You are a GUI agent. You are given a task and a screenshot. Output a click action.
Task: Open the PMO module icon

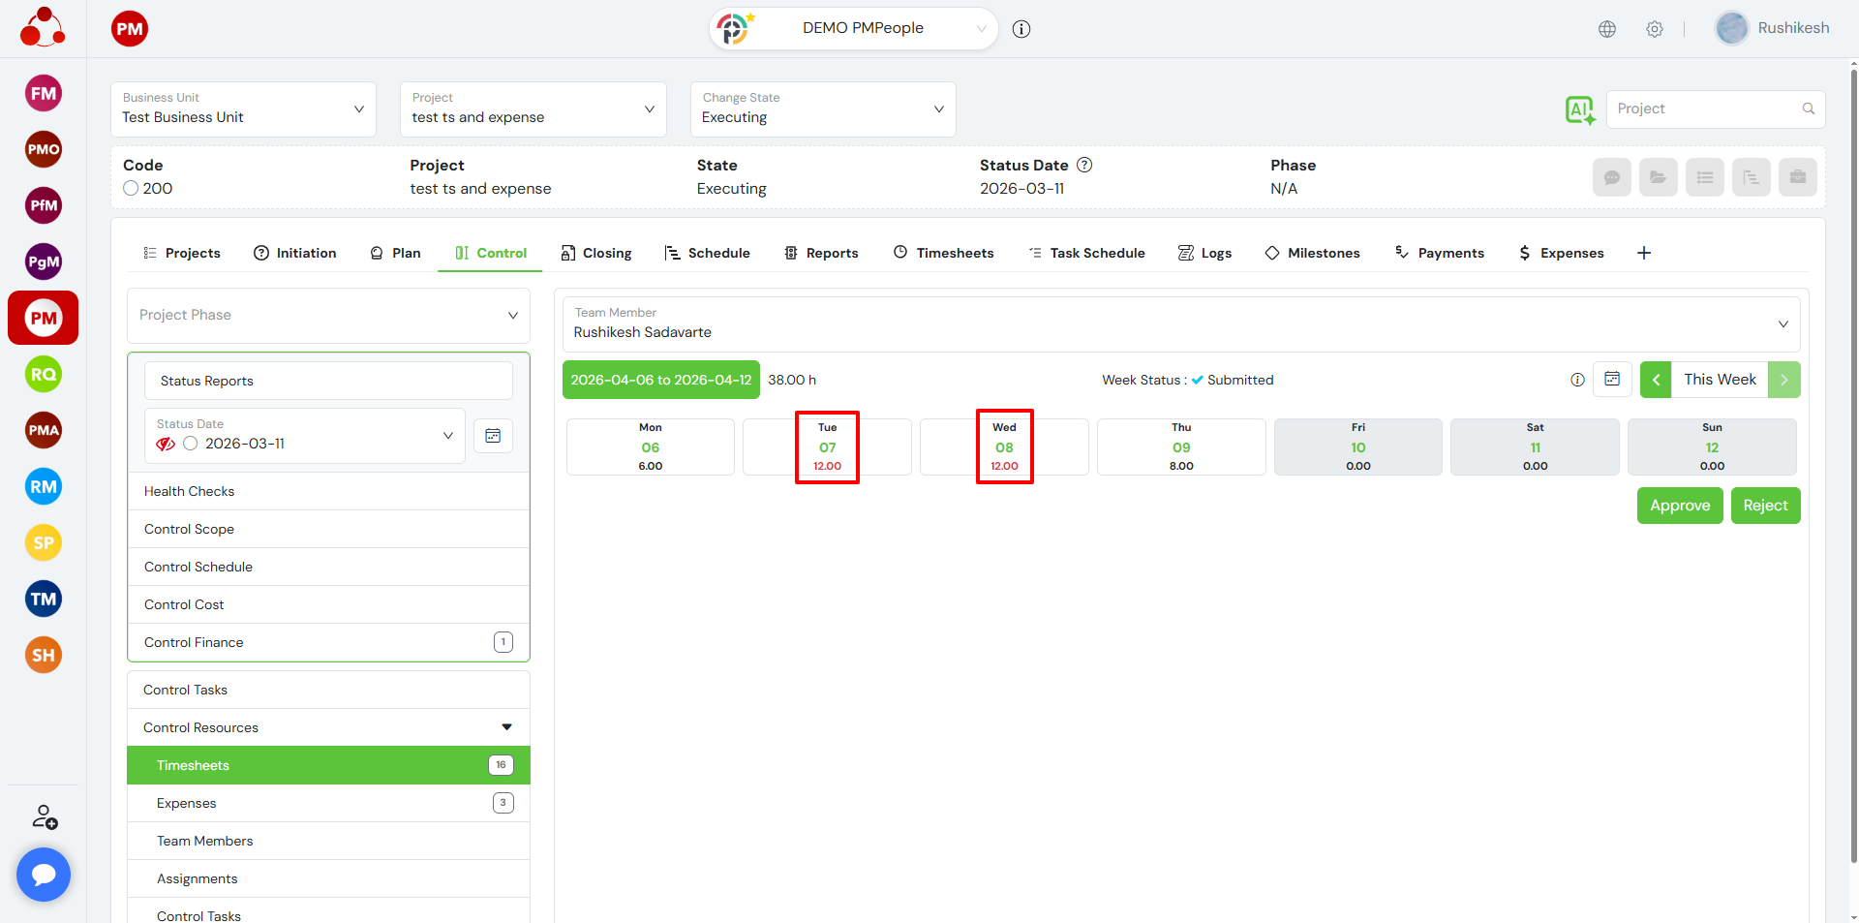[x=44, y=149]
